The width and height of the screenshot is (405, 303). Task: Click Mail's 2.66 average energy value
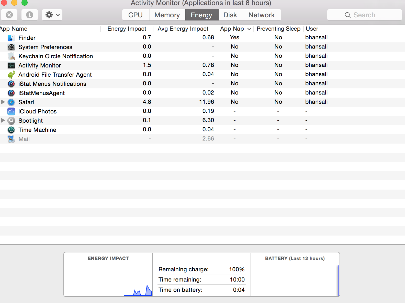click(x=208, y=138)
